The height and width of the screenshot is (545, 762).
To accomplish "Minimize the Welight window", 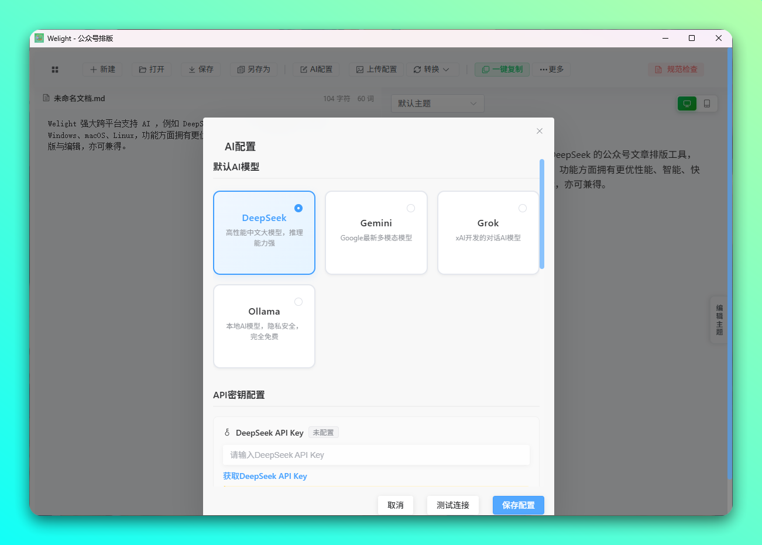I will [665, 38].
